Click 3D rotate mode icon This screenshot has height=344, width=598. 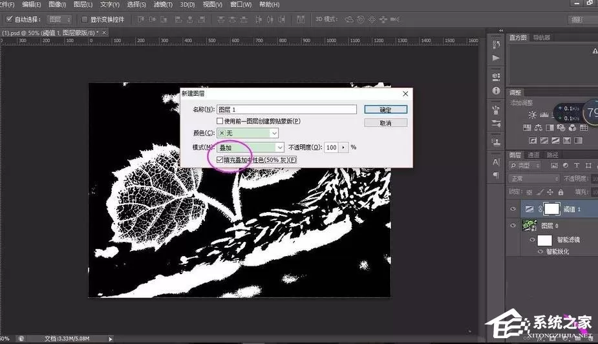coord(349,19)
